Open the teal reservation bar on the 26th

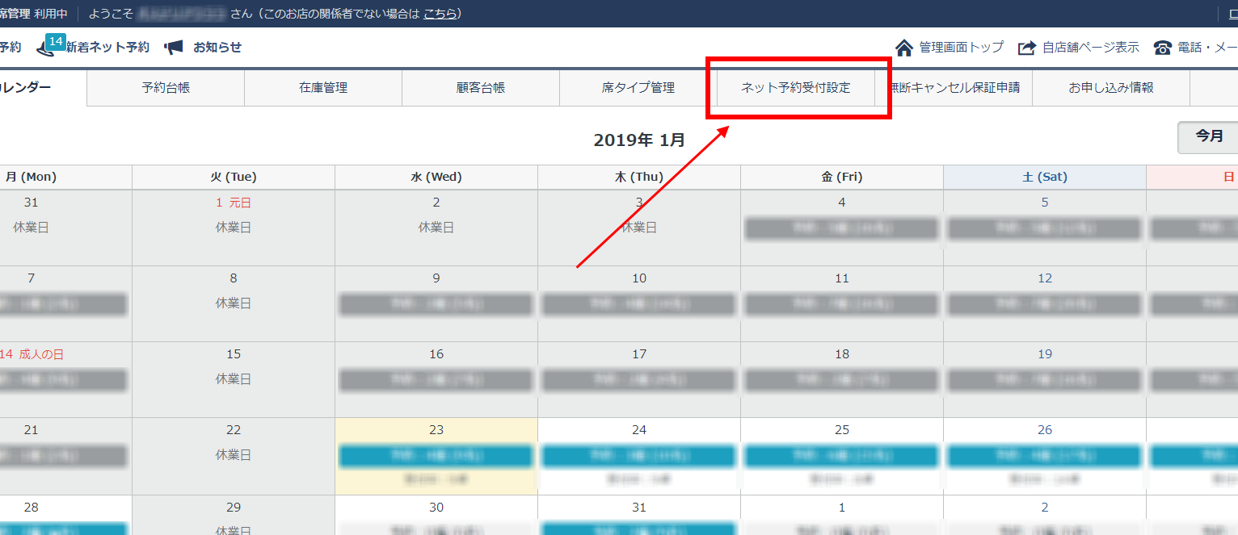tap(1045, 456)
